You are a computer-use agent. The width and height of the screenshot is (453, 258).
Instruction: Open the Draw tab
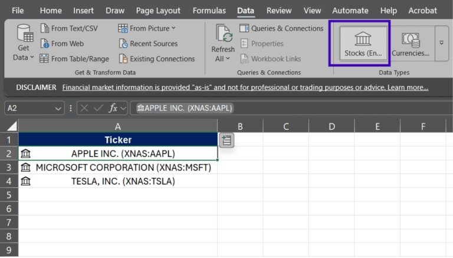[115, 11]
